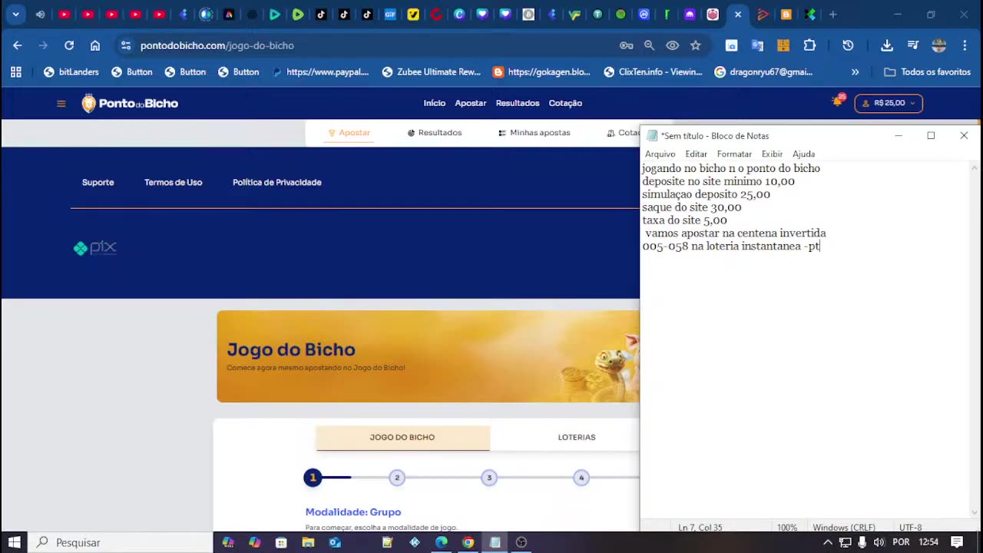983x553 pixels.
Task: Click the Jogo do Bicho banner
Action: [428, 356]
